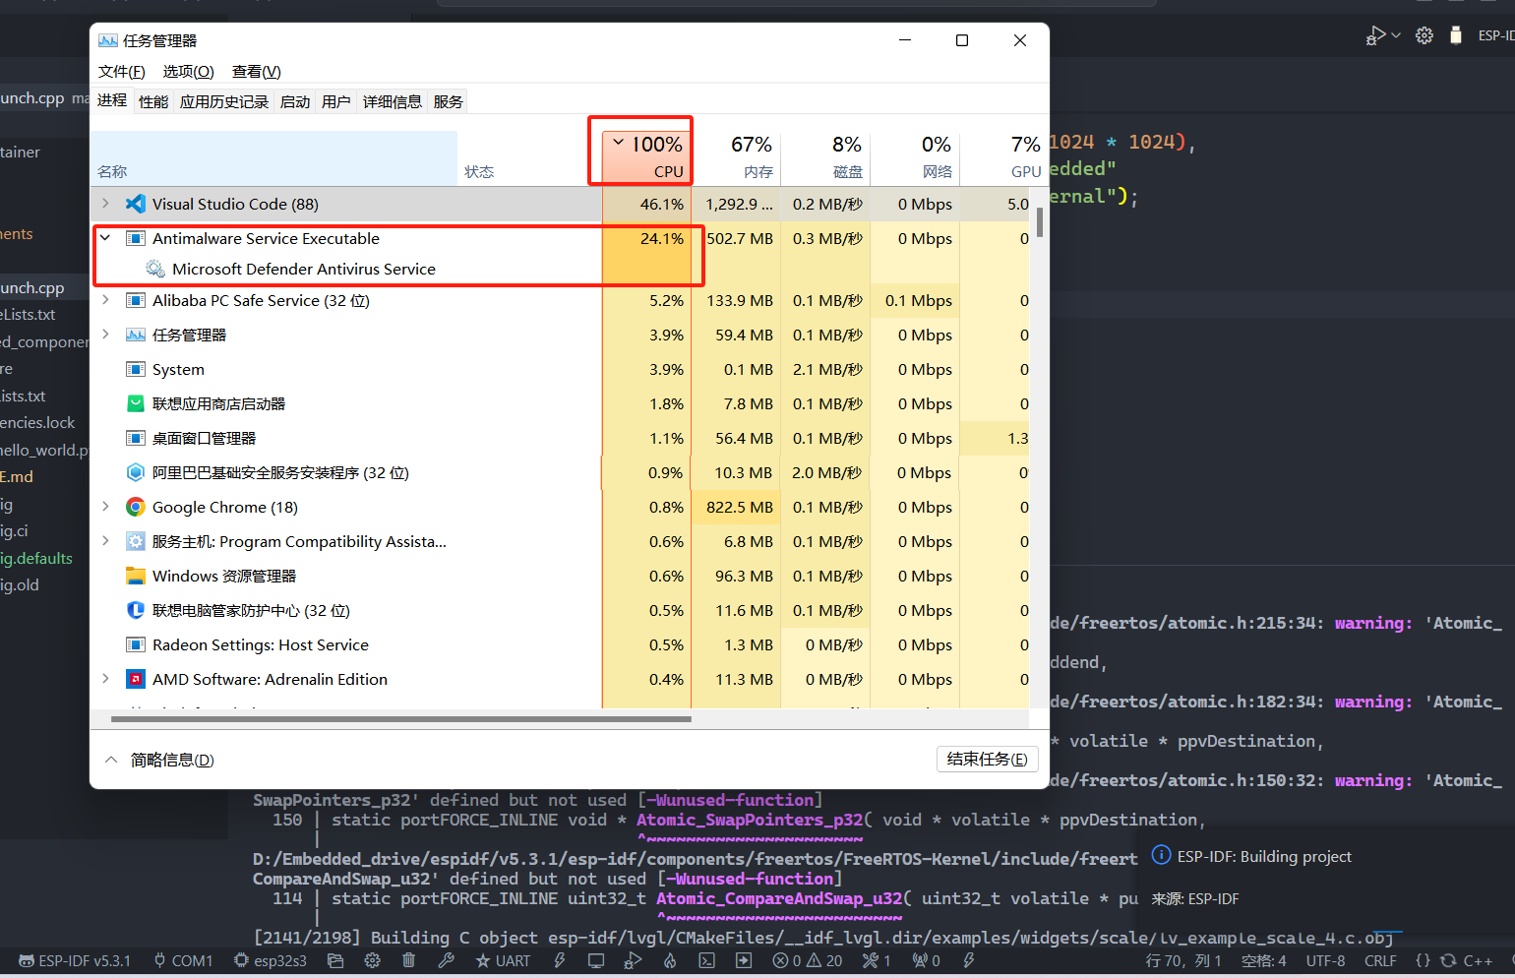Viewport: 1515px width, 978px height.
Task: Expand the Google Chrome (18) process group
Action: [106, 507]
